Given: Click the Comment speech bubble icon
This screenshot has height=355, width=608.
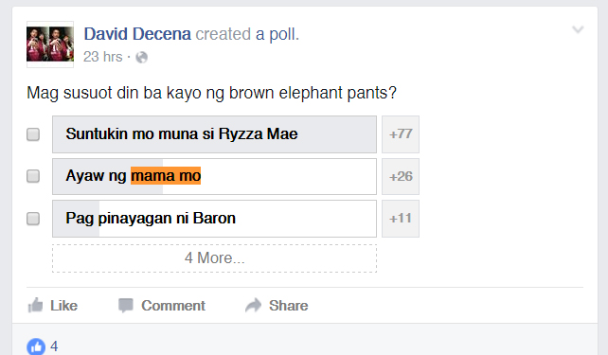Looking at the screenshot, I should click(126, 306).
